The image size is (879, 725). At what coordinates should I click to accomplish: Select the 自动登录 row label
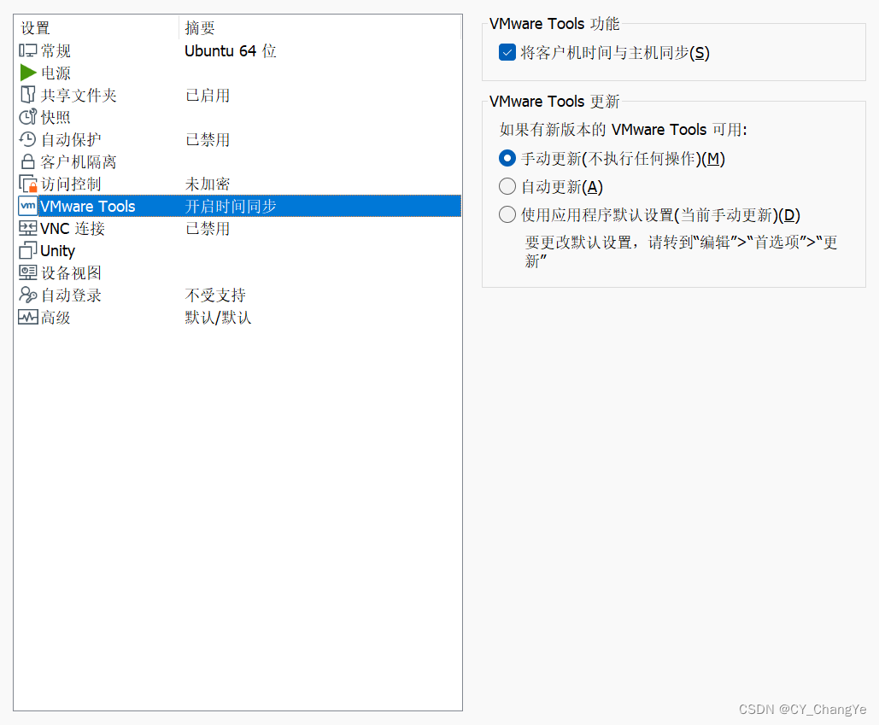pos(71,295)
